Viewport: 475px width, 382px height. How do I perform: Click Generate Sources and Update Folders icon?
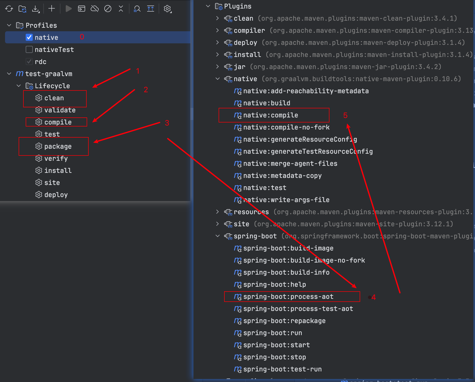coord(22,9)
